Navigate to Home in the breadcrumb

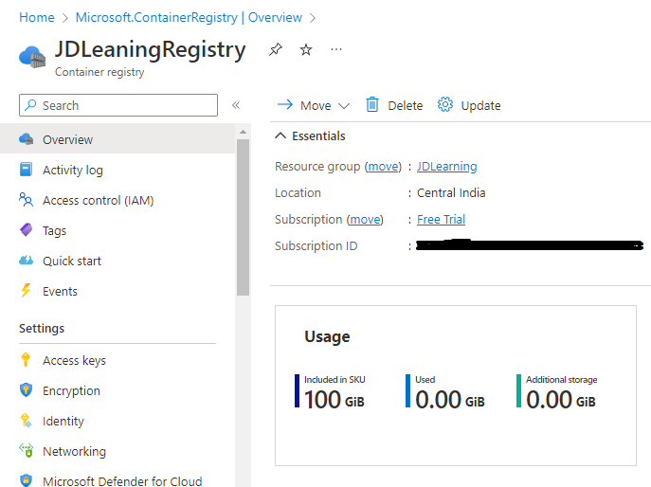(37, 17)
